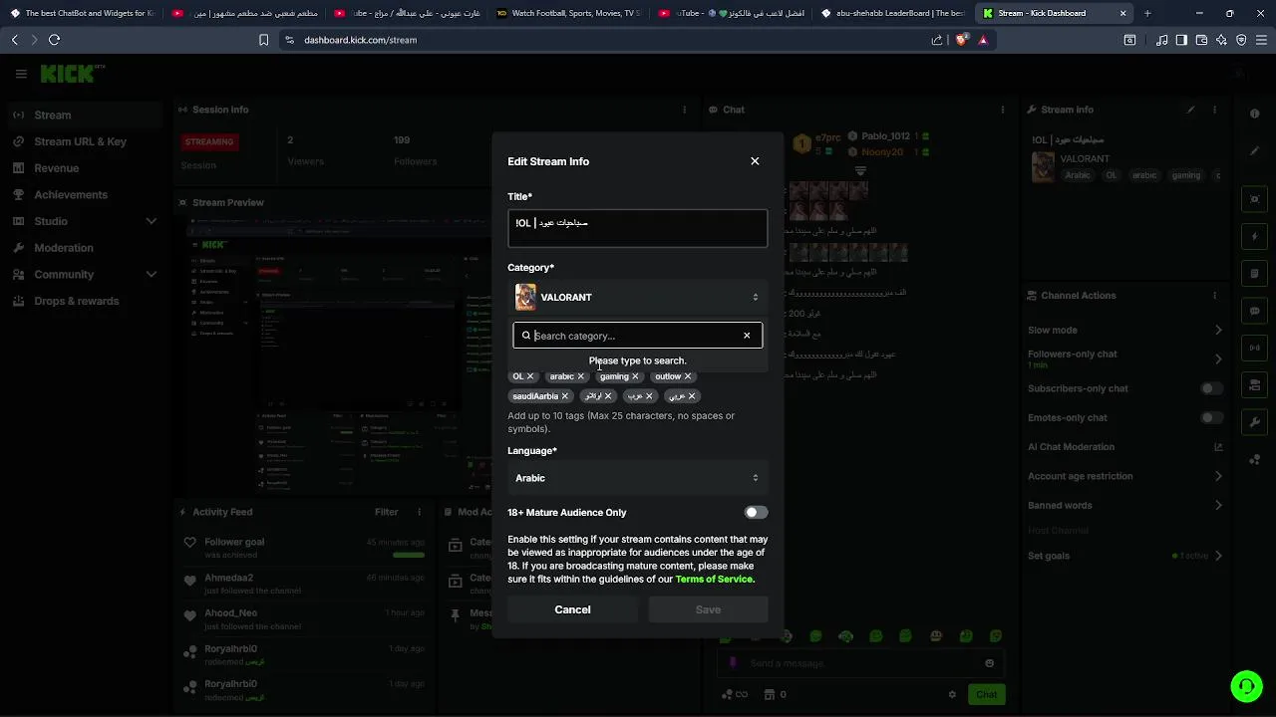Open the Terms of Service link

(x=715, y=580)
